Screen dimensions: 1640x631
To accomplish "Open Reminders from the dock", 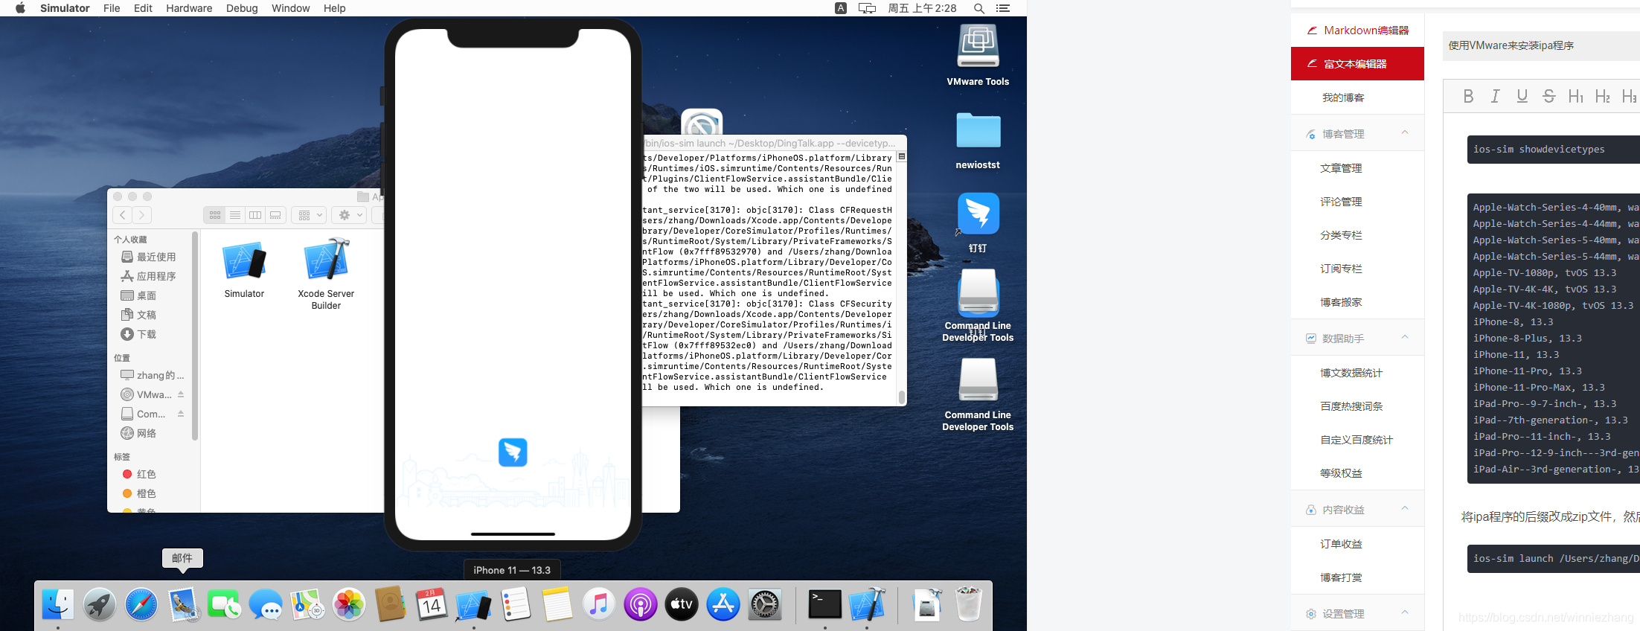I will [x=516, y=604].
